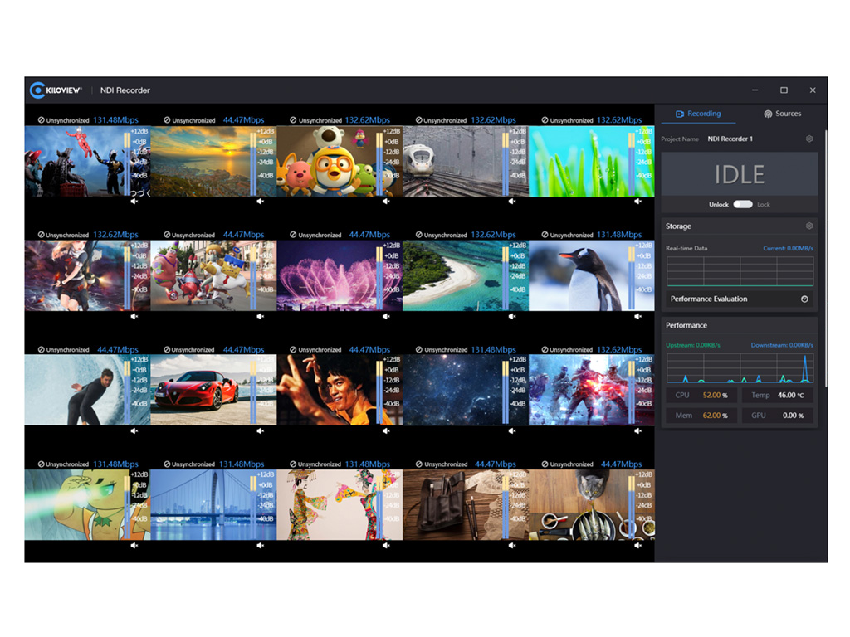Viewport: 850px width, 637px height.
Task: Click the speaker icon under the Bruce Lee video
Action: coord(385,430)
